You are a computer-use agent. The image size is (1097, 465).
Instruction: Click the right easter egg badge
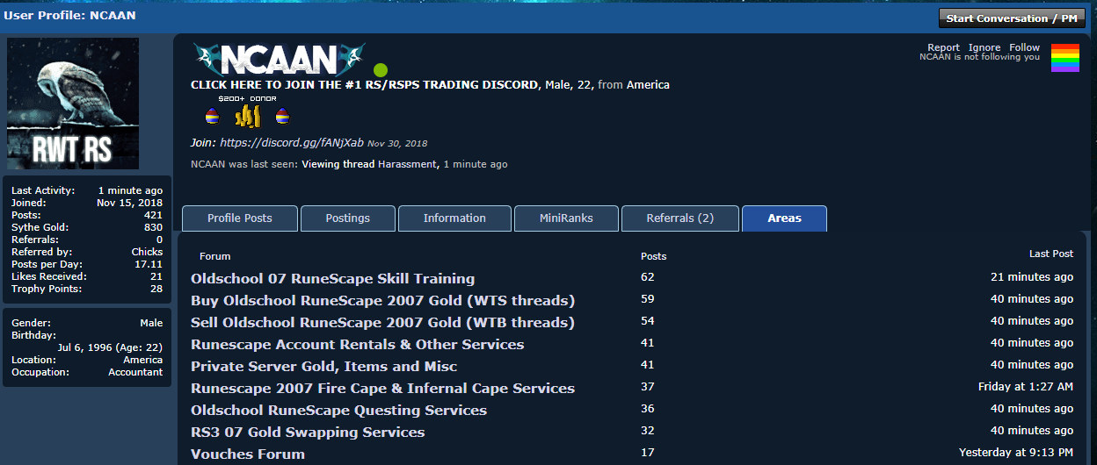282,116
